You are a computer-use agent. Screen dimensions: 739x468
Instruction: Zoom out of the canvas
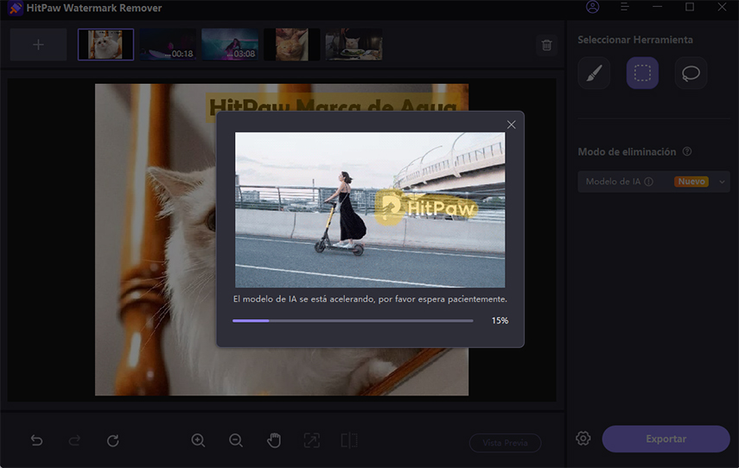(236, 440)
